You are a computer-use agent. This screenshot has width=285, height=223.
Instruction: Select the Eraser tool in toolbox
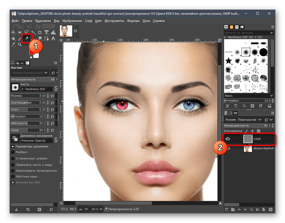[26, 39]
